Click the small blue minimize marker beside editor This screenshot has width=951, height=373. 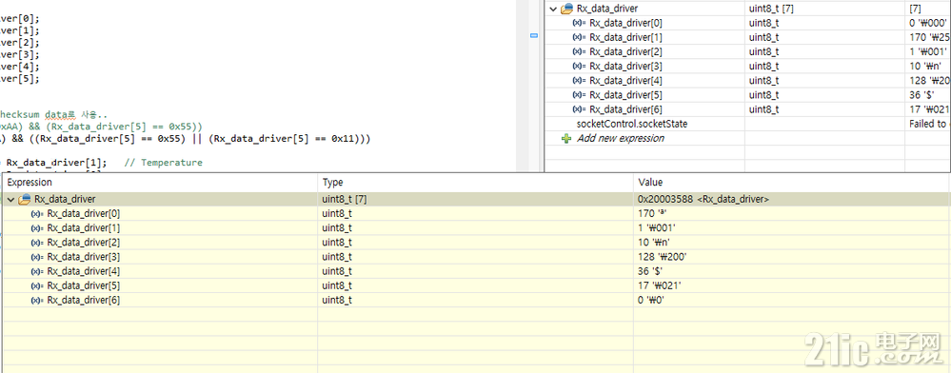click(534, 36)
